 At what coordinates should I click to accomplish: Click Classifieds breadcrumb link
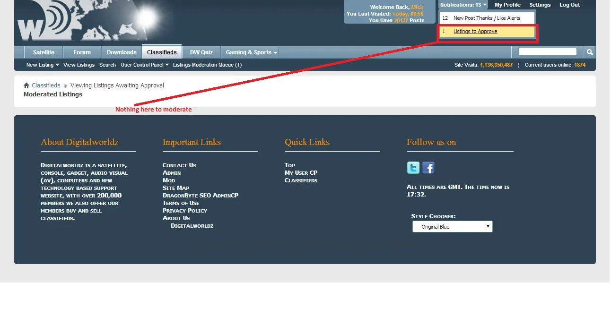[46, 86]
